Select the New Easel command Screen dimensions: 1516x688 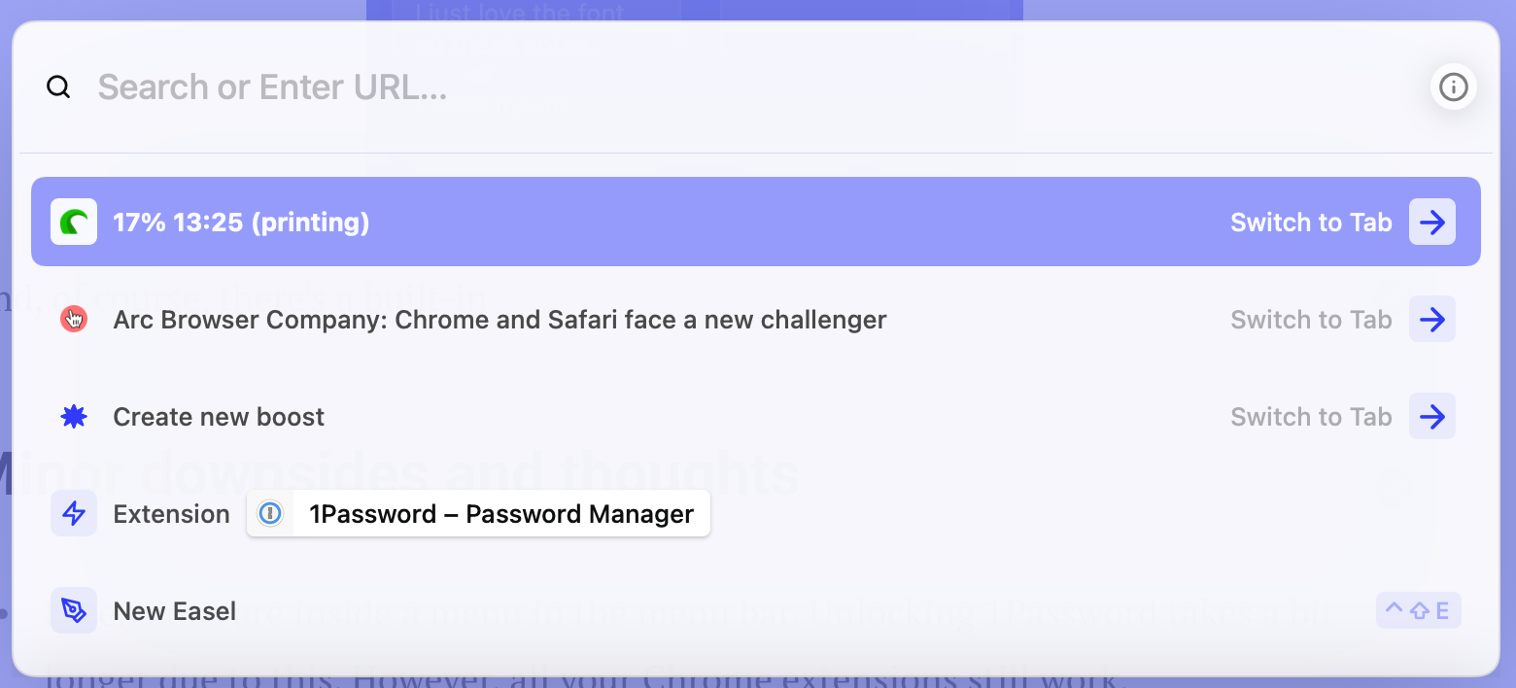click(175, 611)
